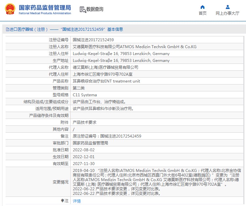Click 该产品由工作台、治疗椅组成 text
This screenshot has height=206, width=246.
(99, 102)
